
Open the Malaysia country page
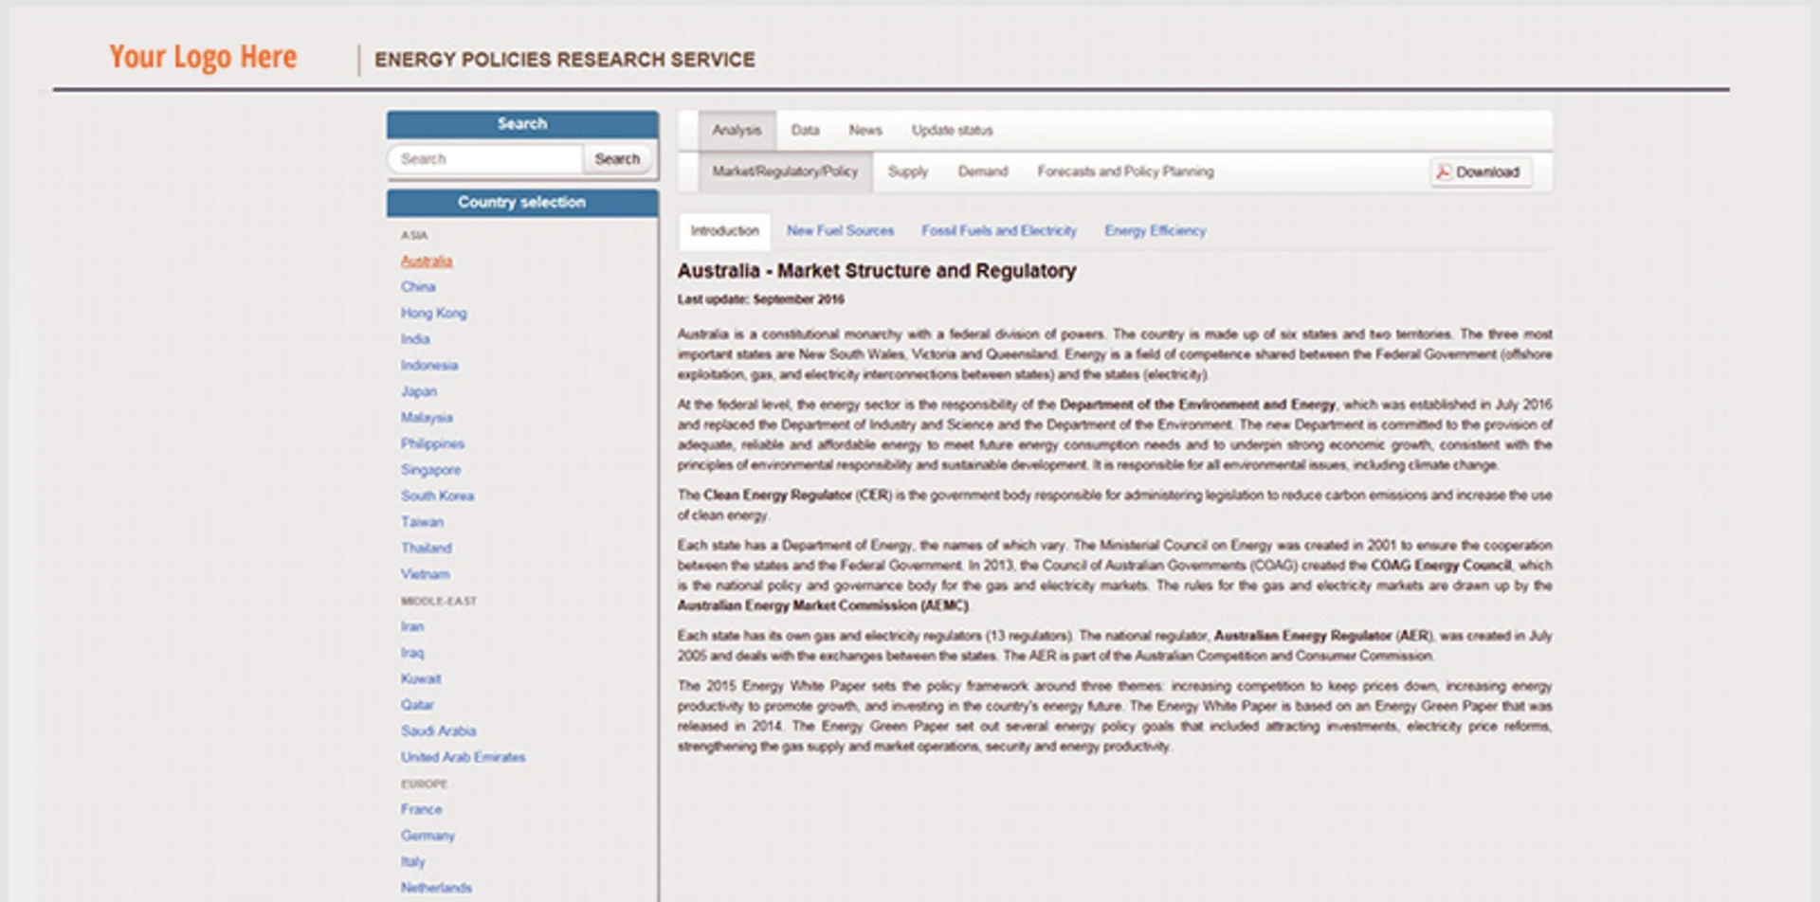(x=427, y=417)
